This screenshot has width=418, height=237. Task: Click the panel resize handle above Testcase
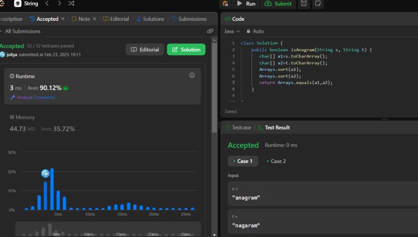385,119
